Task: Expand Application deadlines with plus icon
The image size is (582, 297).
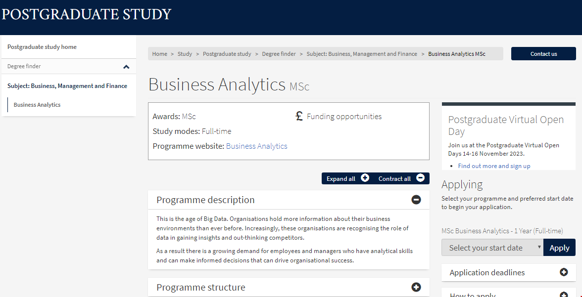Action: [564, 272]
